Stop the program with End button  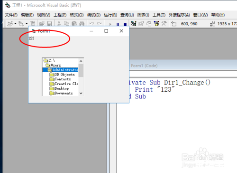[125, 24]
